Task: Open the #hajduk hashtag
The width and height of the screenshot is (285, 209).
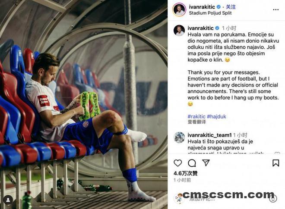Action: click(216, 116)
